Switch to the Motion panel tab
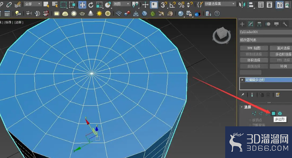The image size is (292, 158). pos(268,24)
